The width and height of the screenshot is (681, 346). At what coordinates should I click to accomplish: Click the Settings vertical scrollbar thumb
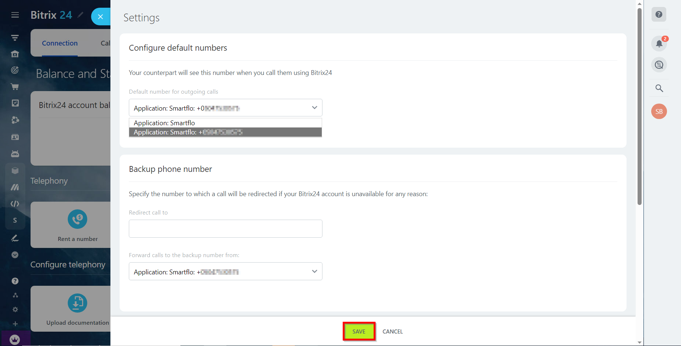click(x=639, y=106)
